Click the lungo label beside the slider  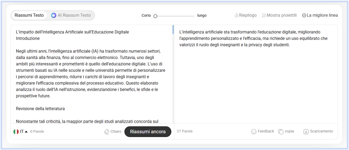pyautogui.click(x=202, y=15)
